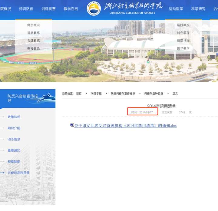Select 首席教练 in the dropdown
This screenshot has width=218, height=211.
(x=34, y=33)
